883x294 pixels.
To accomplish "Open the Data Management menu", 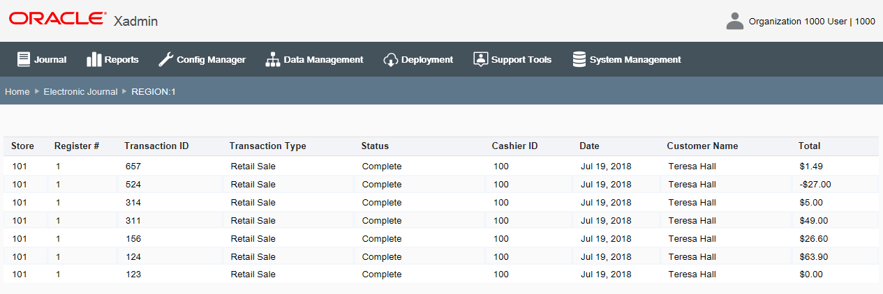I will coord(314,59).
